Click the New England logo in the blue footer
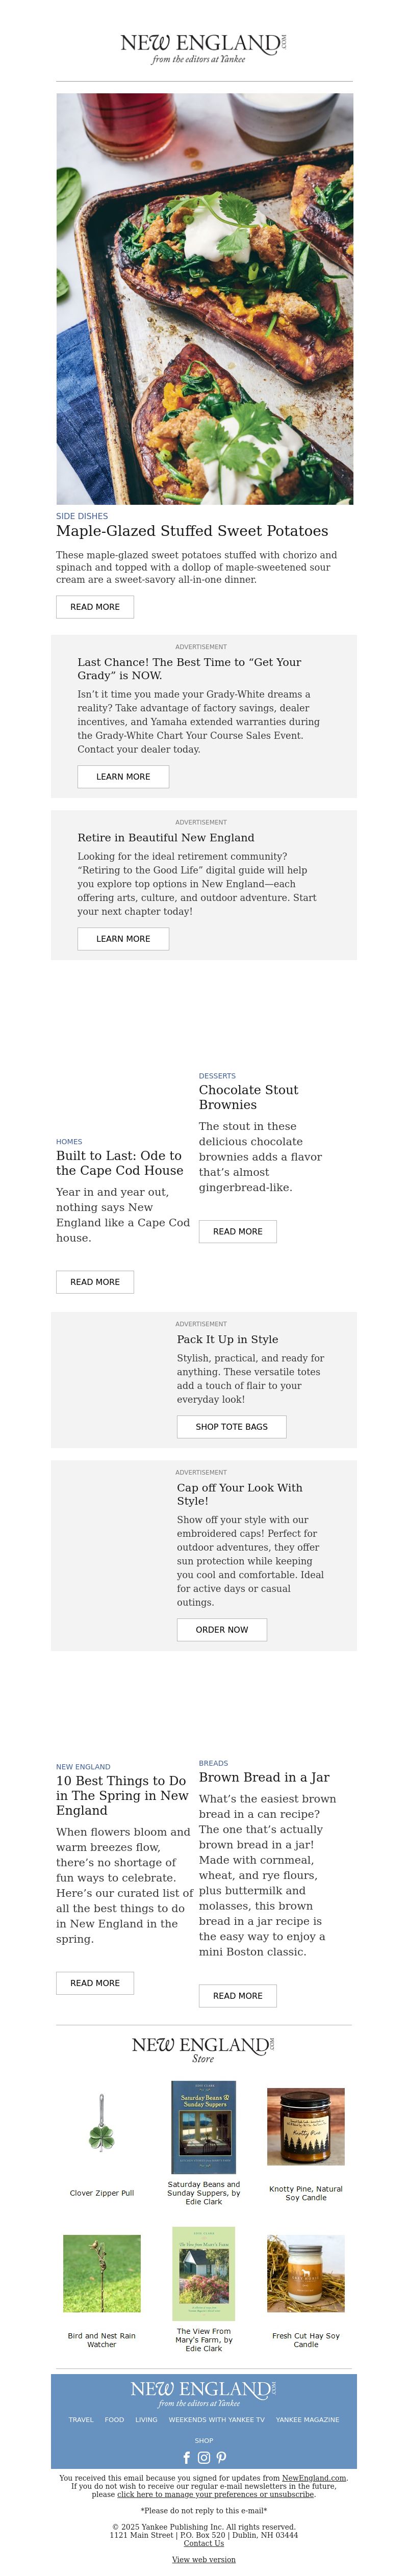Image resolution: width=408 pixels, height=2576 pixels. click(204, 2393)
